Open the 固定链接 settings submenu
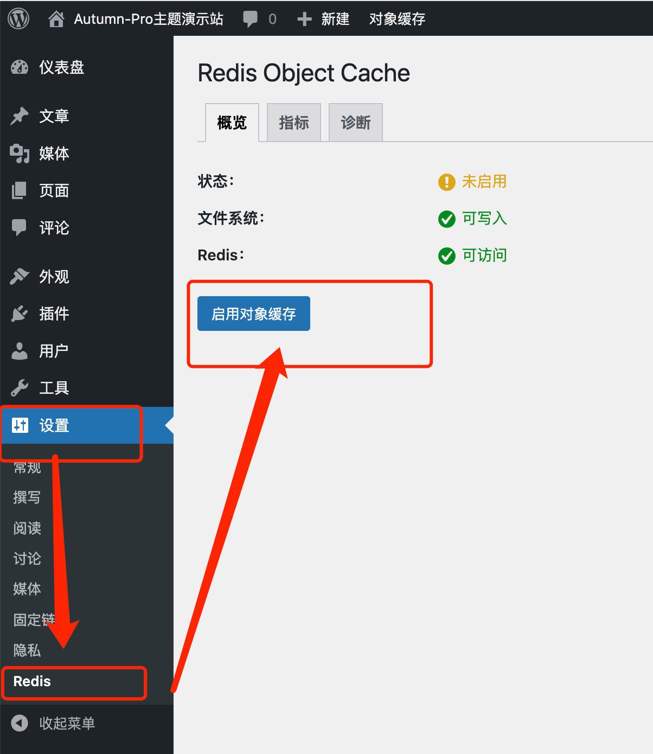Viewport: 653px width, 754px height. tap(34, 619)
